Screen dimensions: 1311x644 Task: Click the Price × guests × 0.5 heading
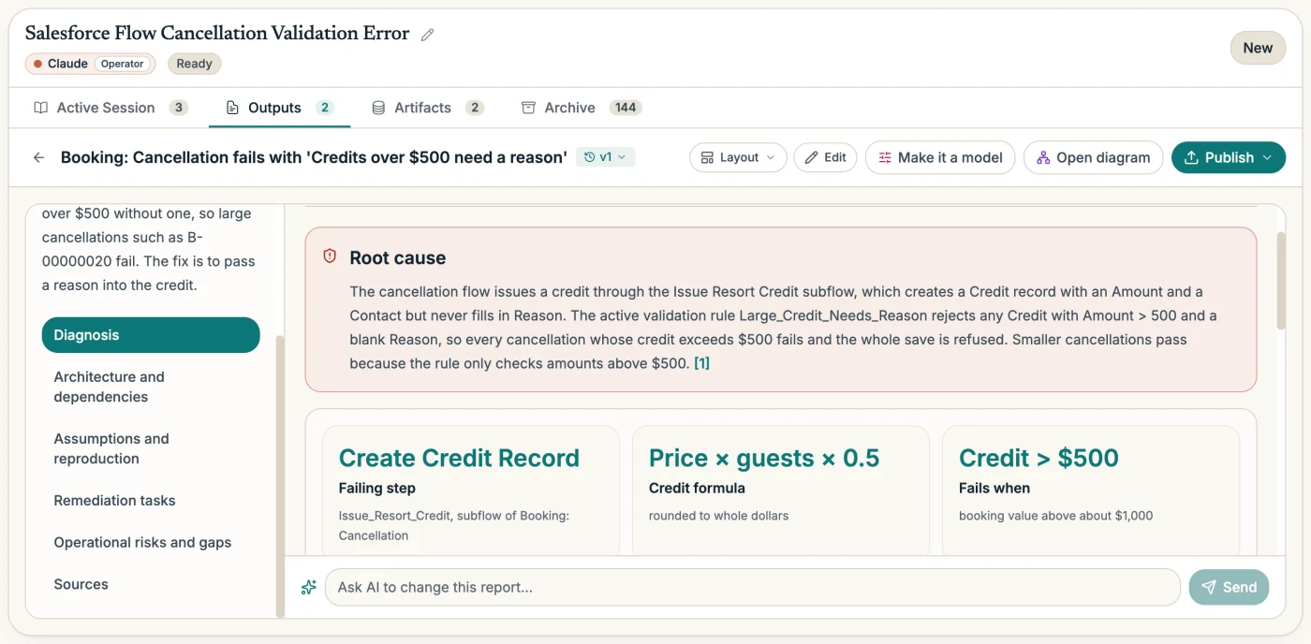pos(764,458)
